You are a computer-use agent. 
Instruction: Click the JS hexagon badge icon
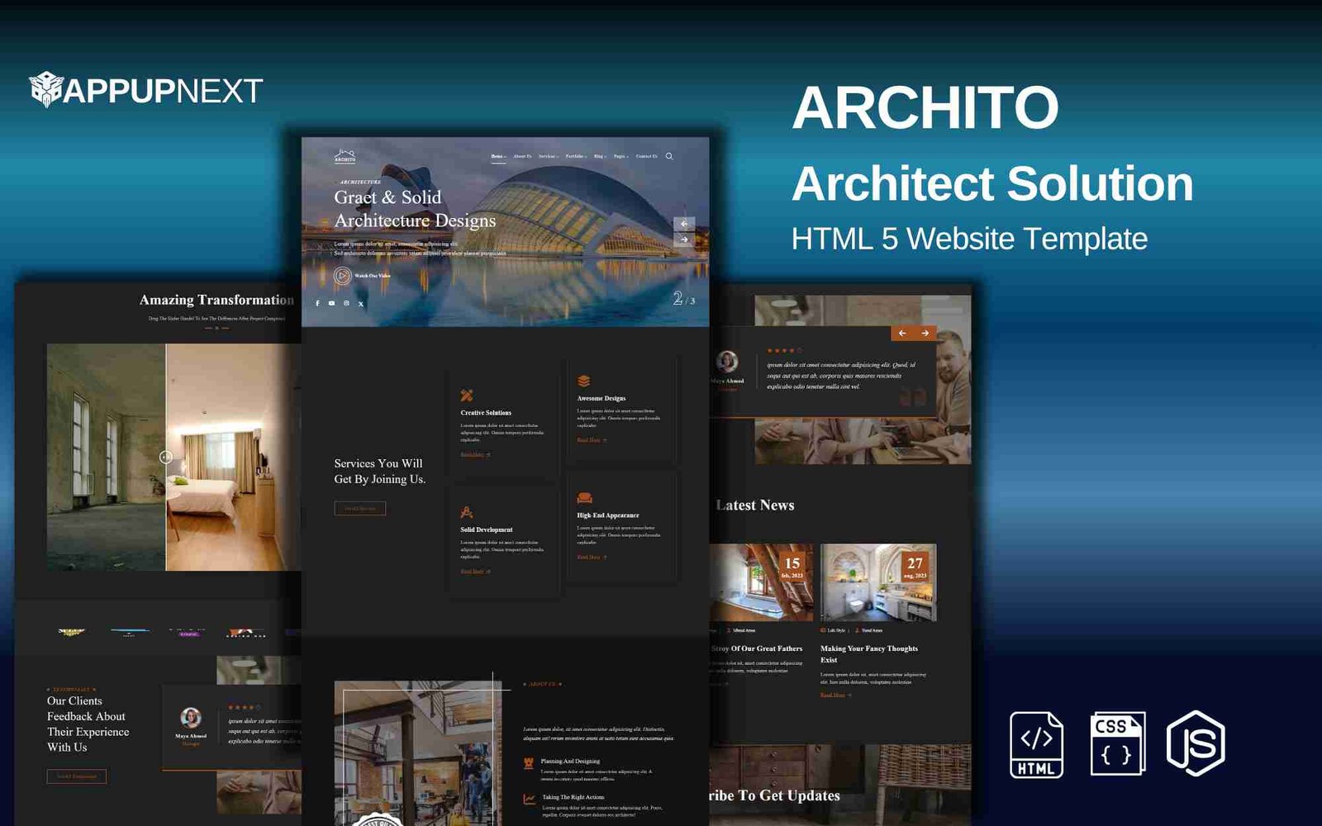1196,743
